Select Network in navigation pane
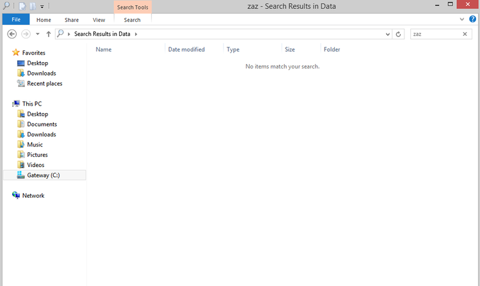Viewport: 480px width, 286px height. click(x=33, y=196)
